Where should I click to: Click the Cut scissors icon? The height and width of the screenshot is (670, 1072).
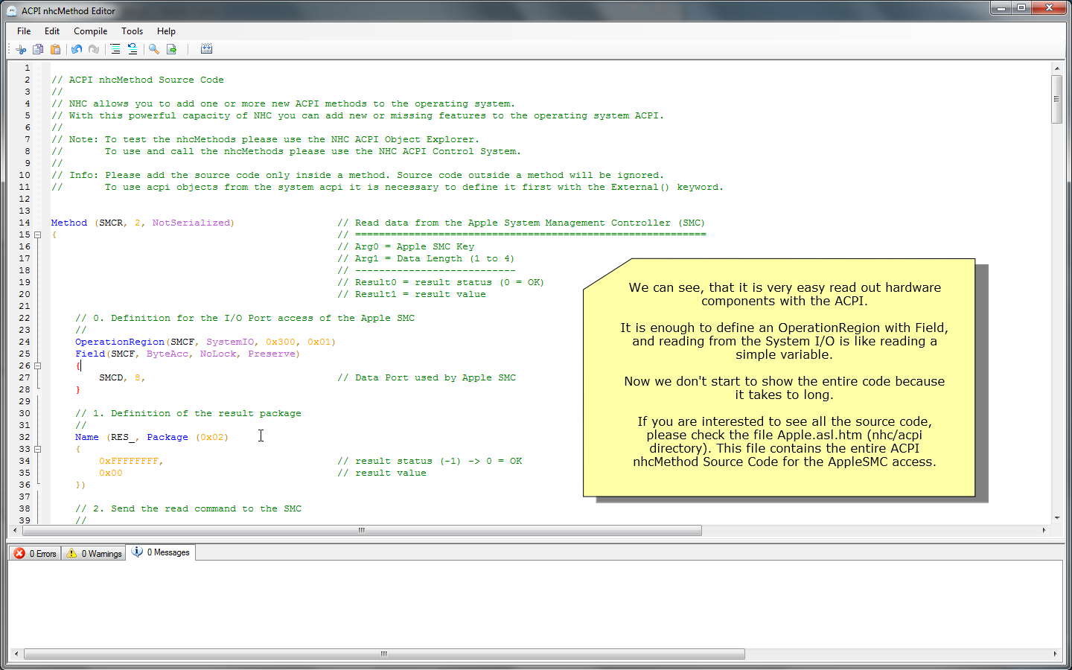21,49
